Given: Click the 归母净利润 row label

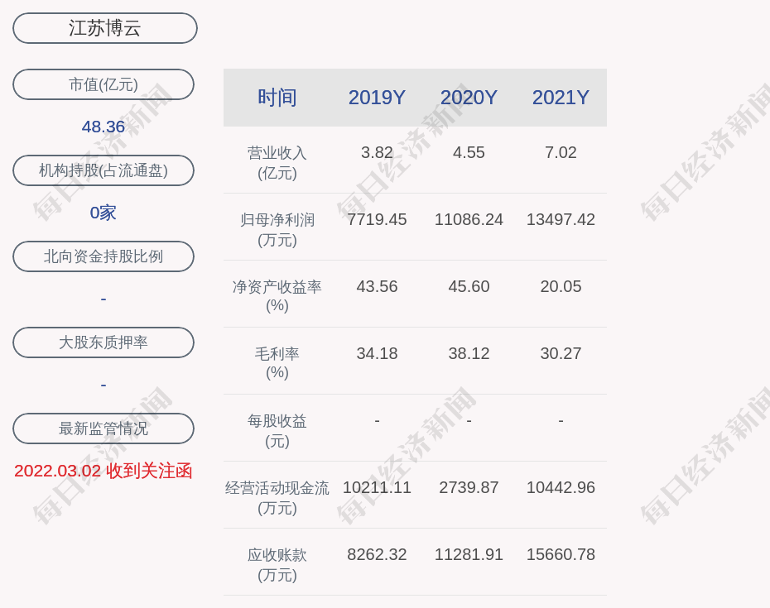Looking at the screenshot, I should [x=277, y=229].
